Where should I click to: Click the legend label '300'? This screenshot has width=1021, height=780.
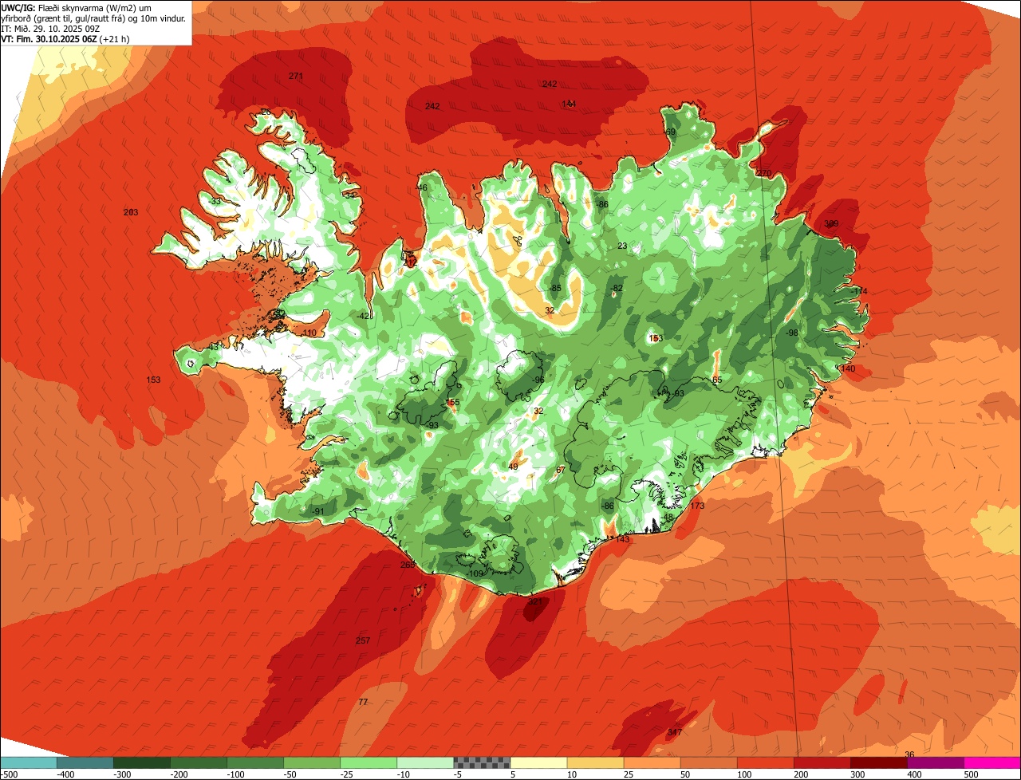click(x=857, y=774)
